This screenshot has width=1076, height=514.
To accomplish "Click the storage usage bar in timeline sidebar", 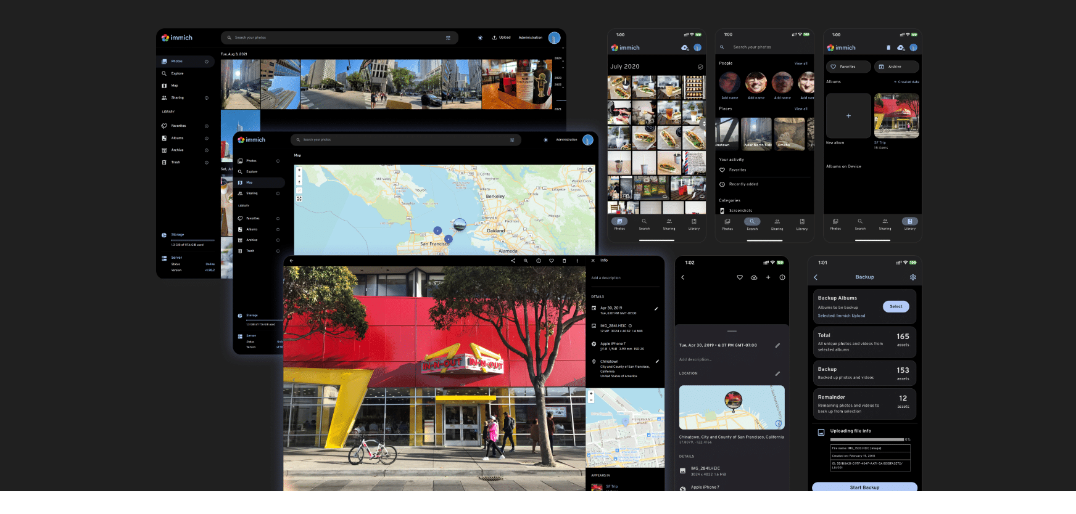I will coord(193,240).
